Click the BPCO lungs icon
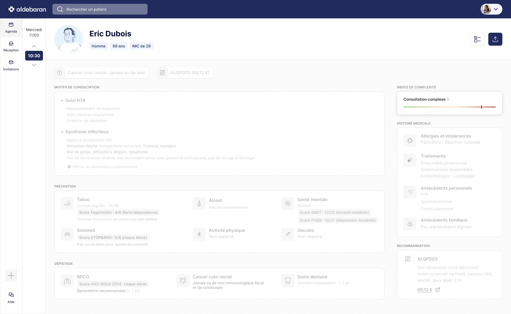This screenshot has width=511, height=314. click(67, 281)
